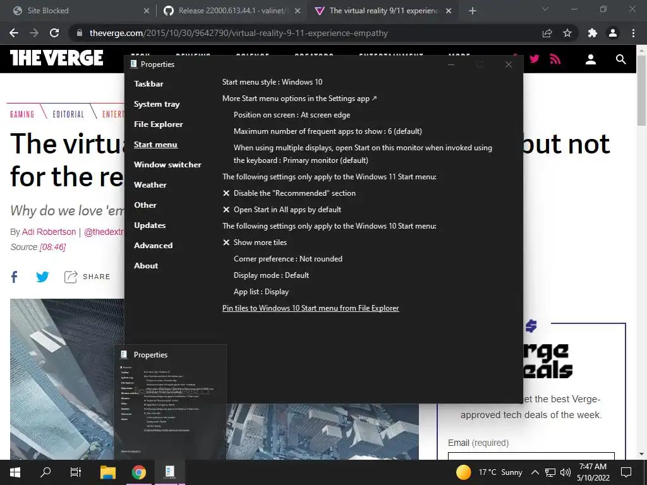The height and width of the screenshot is (485, 647).
Task: Open the Taskbar section in Properties
Action: tap(148, 84)
